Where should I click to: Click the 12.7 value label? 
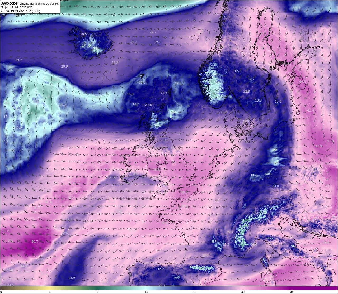pyautogui.click(x=251, y=79)
